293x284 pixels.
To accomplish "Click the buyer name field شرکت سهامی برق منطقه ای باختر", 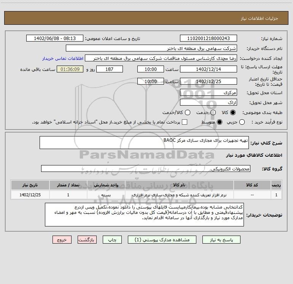I will (x=151, y=48).
